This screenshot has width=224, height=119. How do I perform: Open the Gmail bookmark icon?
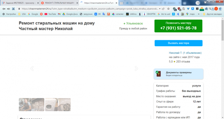tap(59, 14)
